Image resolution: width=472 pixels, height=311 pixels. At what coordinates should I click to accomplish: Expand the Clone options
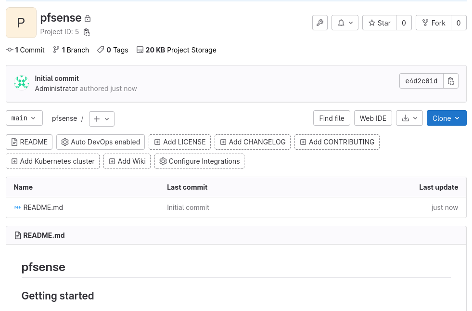(x=446, y=118)
